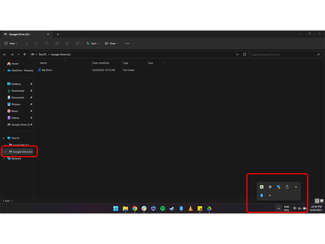
Task: Click Google Drive (G:) in address breadcrumb
Action: (61, 54)
